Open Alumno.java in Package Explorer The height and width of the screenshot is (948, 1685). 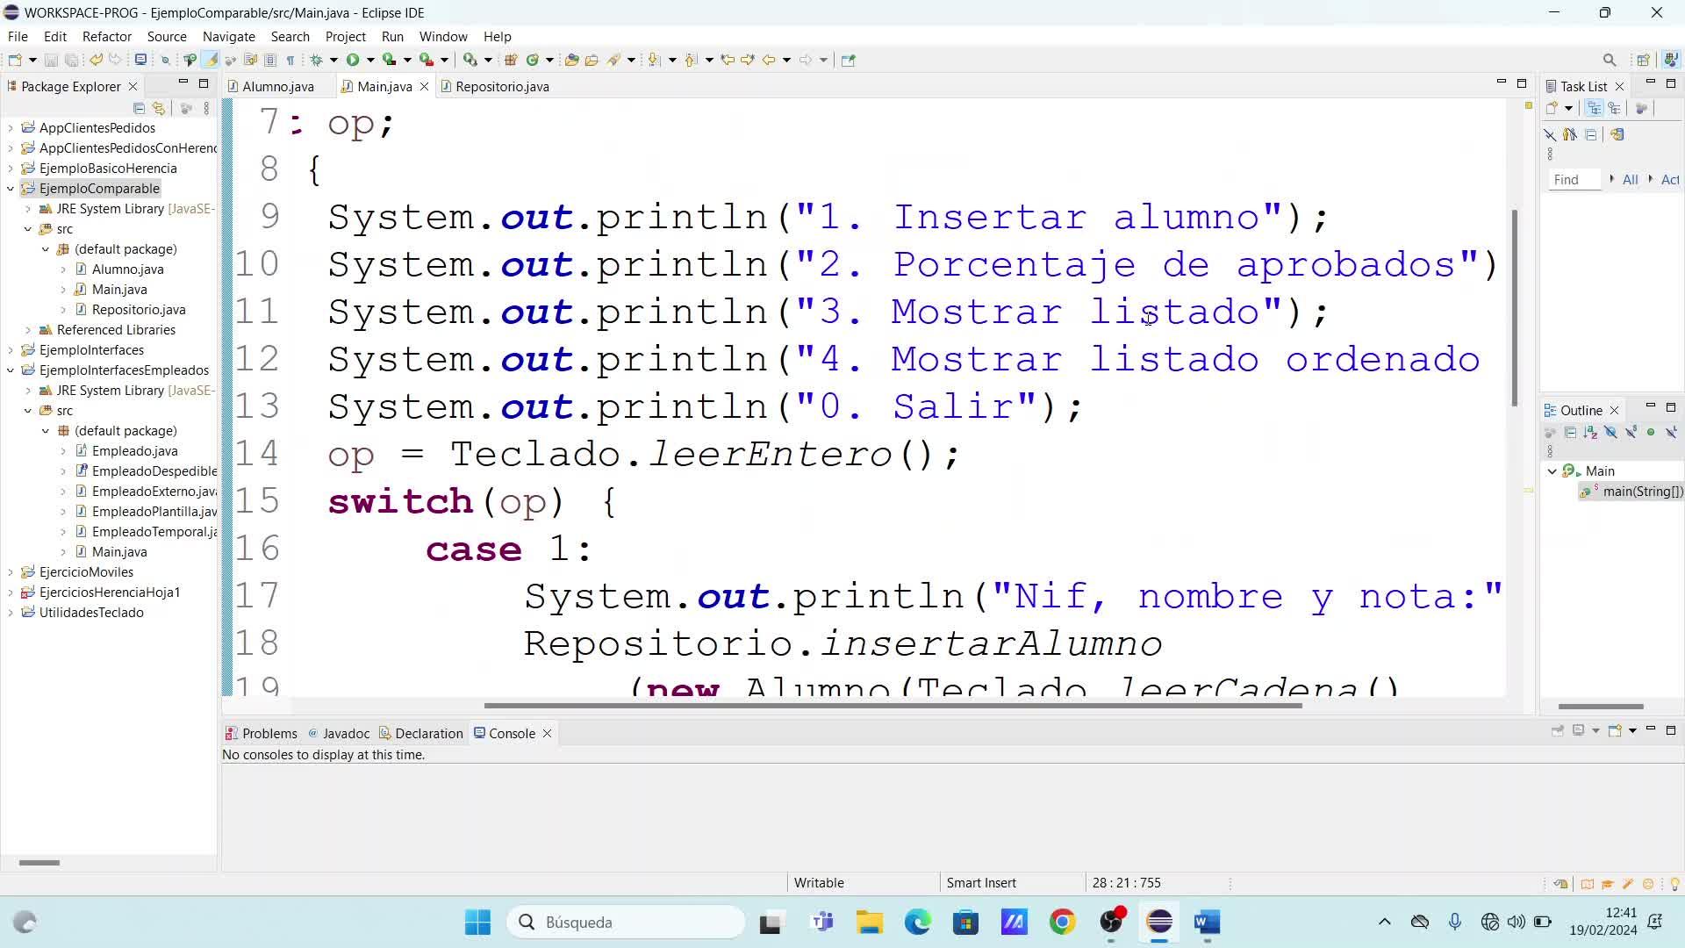point(127,269)
